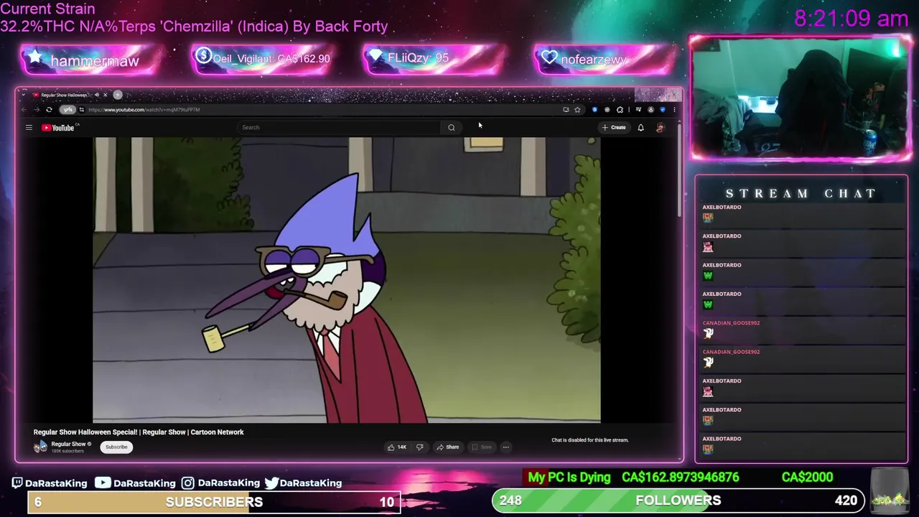Open the YouTube account avatar menu
This screenshot has width=919, height=517.
tap(660, 128)
